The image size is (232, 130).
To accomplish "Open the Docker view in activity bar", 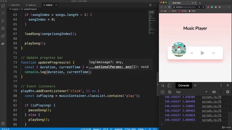I will 3,43.
